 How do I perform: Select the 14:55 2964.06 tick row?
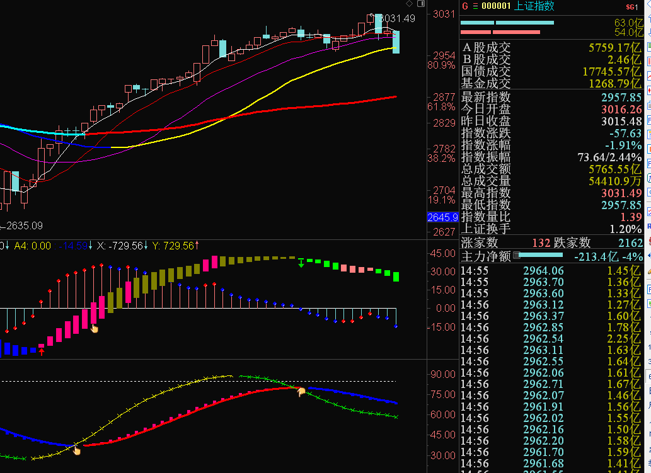pyautogui.click(x=551, y=271)
